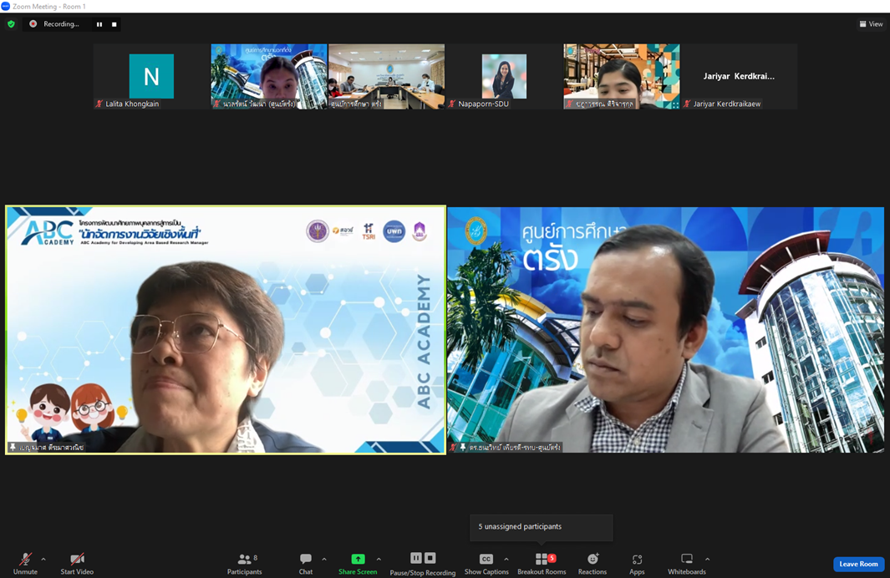Click the green Share Screen icon

(x=358, y=559)
